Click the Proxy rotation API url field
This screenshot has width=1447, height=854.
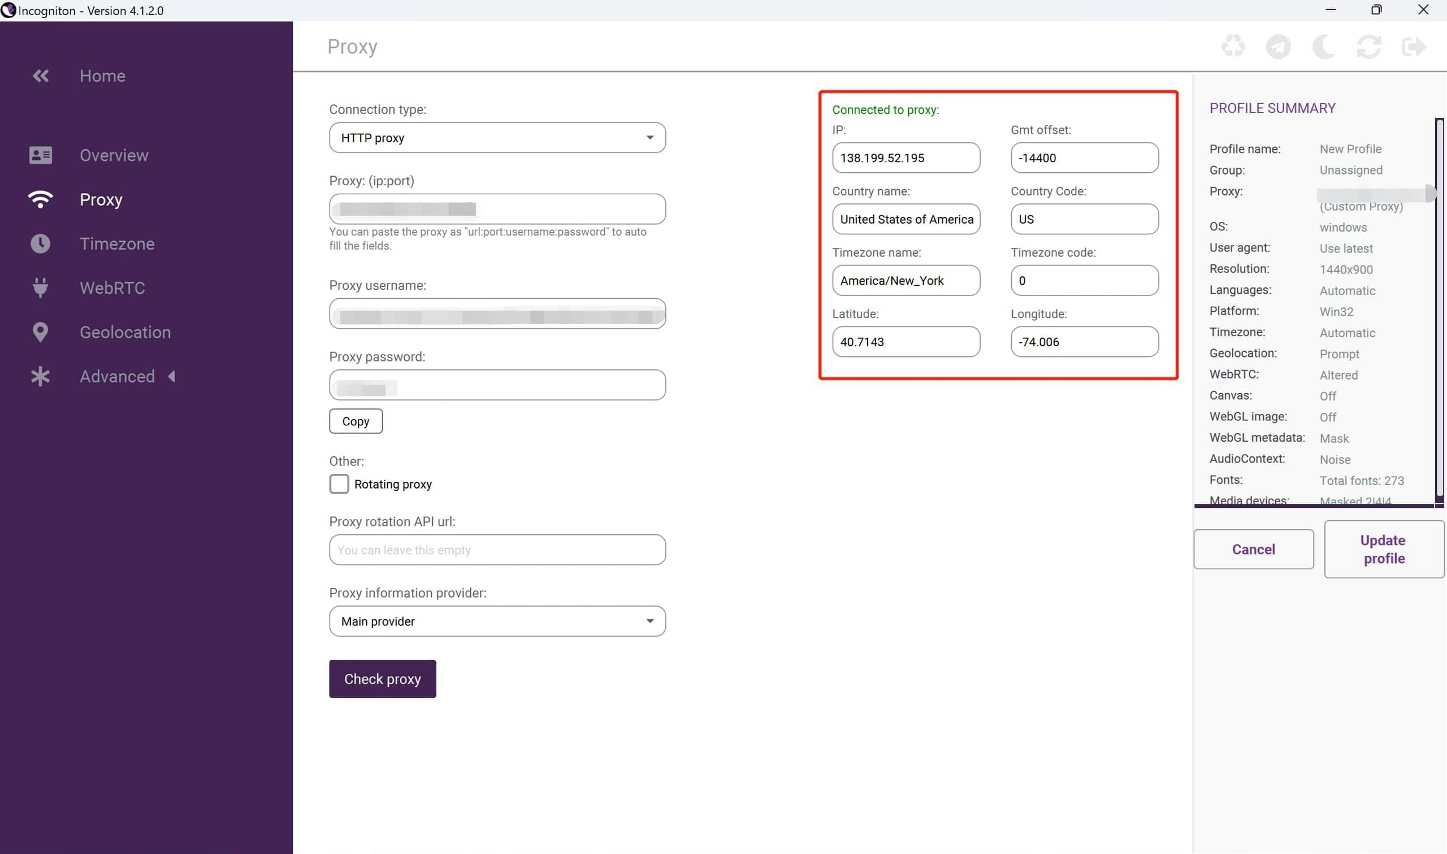coord(497,550)
